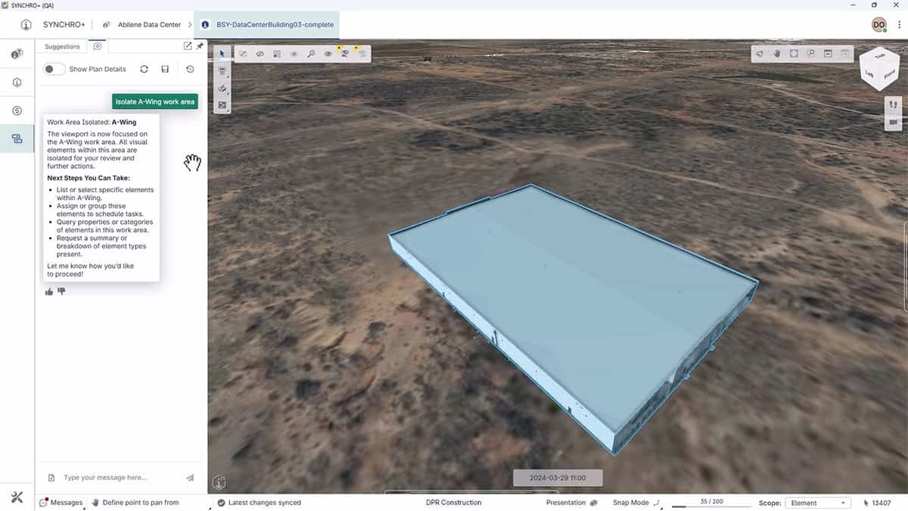
Task: Select the pan hand tool on the right toolbar
Action: (778, 54)
